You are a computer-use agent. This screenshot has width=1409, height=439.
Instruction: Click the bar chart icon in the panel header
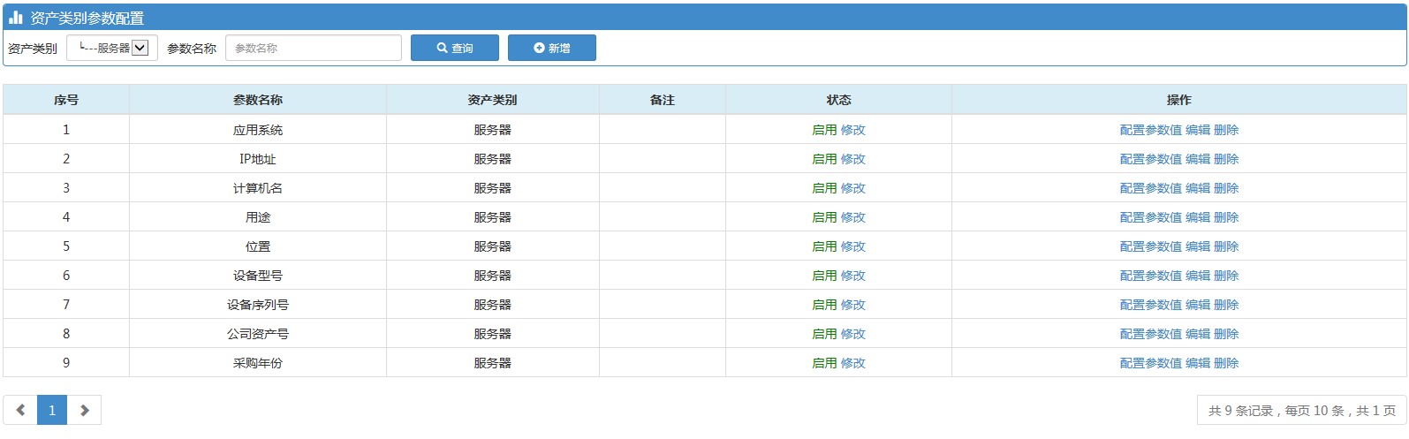click(16, 18)
